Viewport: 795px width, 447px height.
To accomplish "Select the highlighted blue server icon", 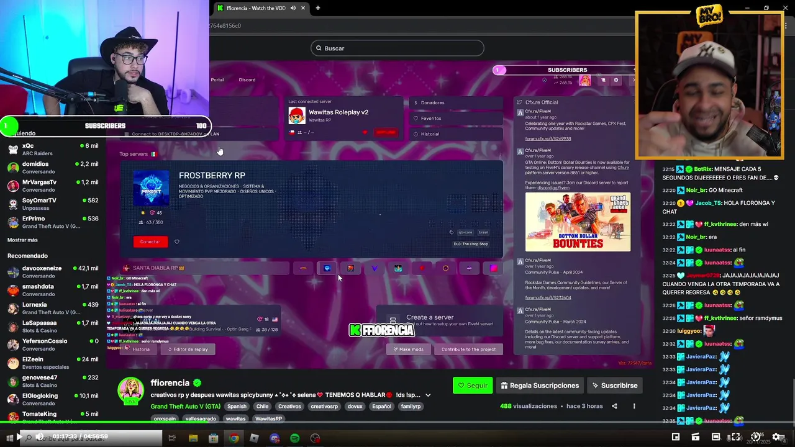I will pyautogui.click(x=327, y=268).
